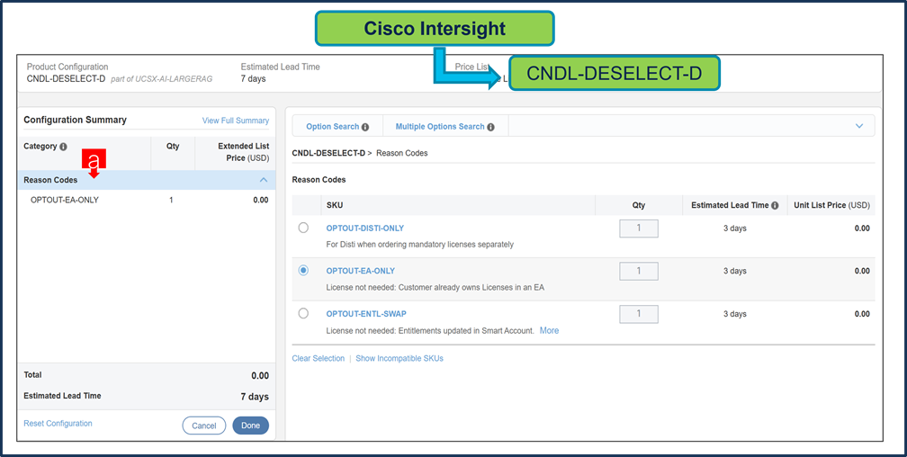Expand the options search panel chevron
Screen dimensions: 907x457
coord(859,126)
